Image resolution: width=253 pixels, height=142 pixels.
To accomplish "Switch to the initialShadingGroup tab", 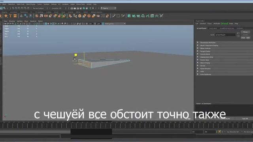I will pyautogui.click(x=227, y=28).
